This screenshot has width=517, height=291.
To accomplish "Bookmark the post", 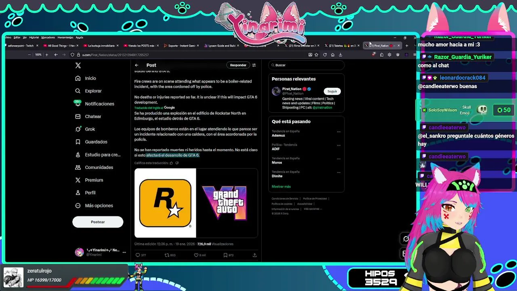I will tap(225, 255).
